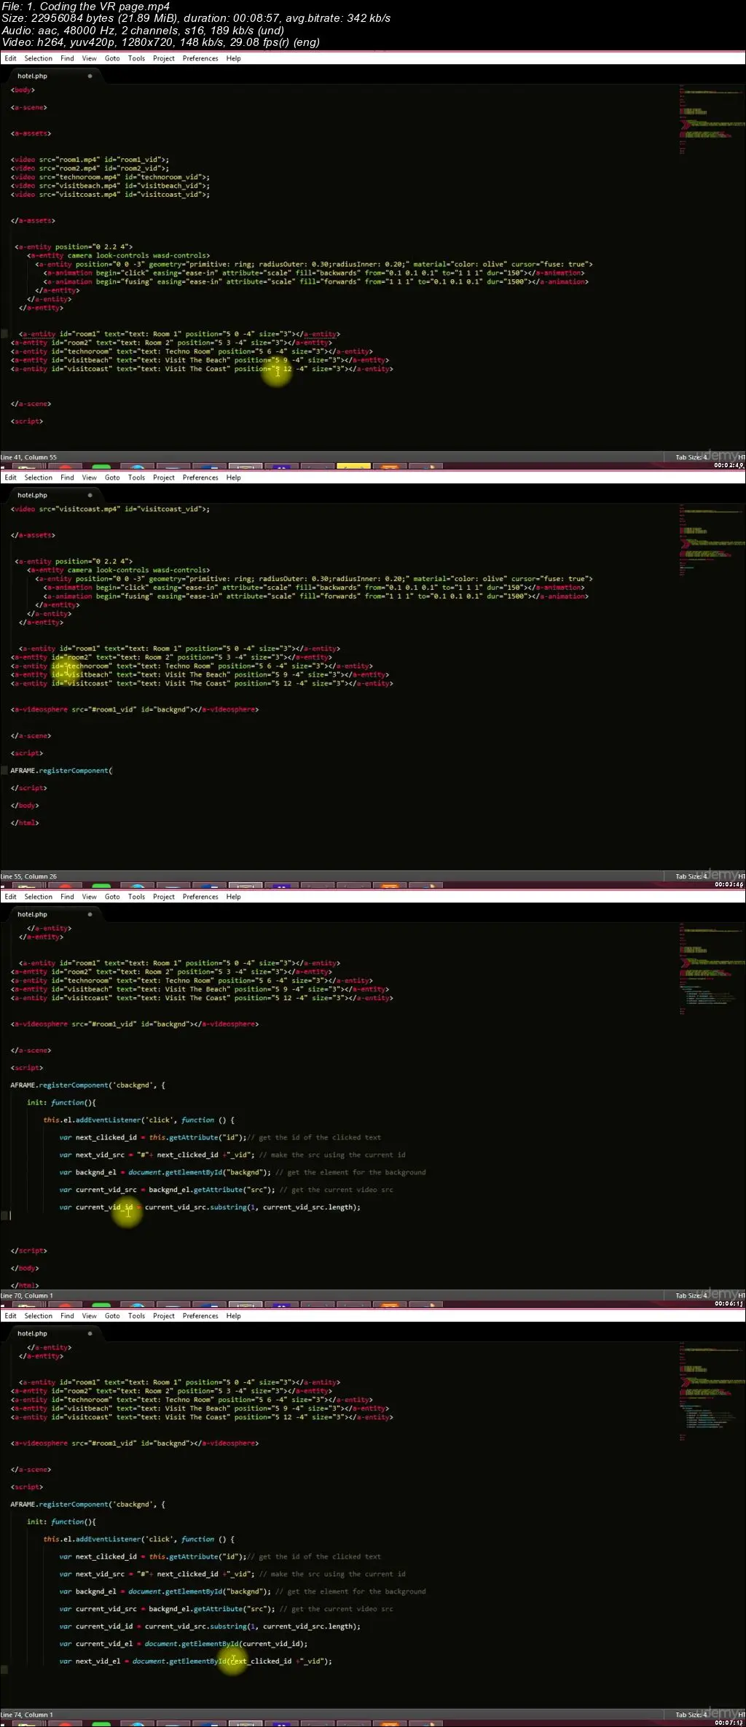The height and width of the screenshot is (1727, 746).
Task: Open Goto menu in the 00:03:46 frame
Action: [x=112, y=477]
